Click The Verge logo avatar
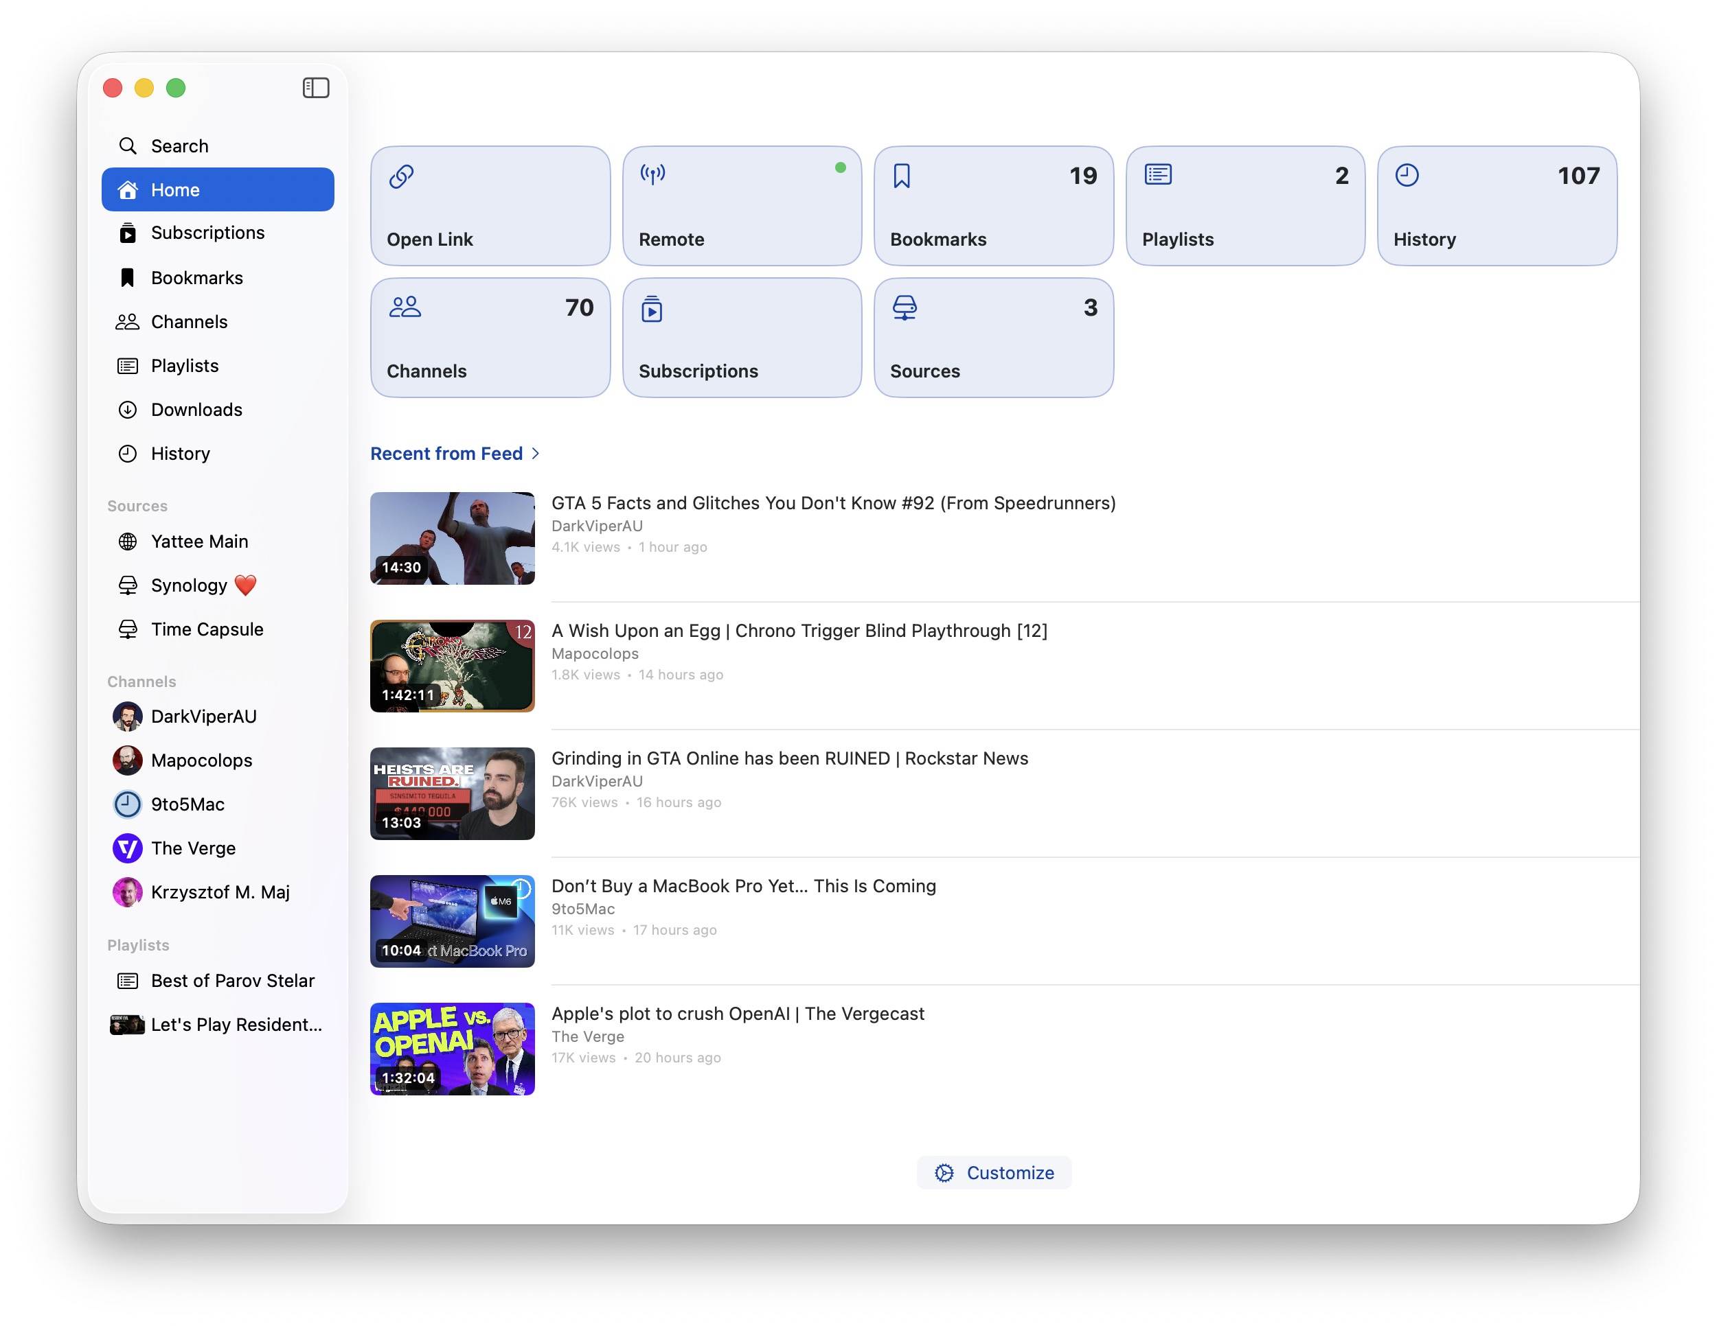 tap(127, 848)
